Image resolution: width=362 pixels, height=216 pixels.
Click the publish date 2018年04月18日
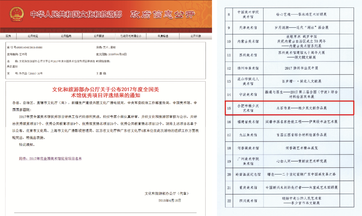(117, 54)
